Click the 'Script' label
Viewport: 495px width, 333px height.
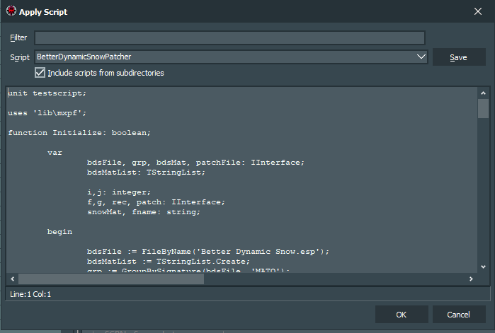(x=20, y=57)
